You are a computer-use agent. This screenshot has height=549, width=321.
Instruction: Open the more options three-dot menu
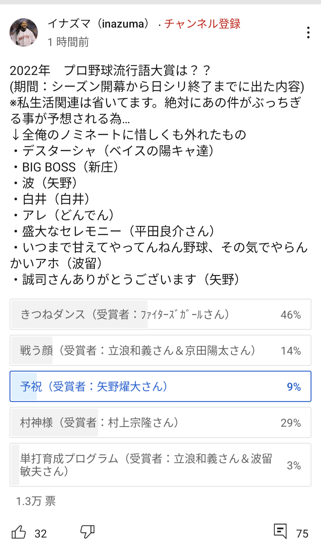click(x=308, y=32)
